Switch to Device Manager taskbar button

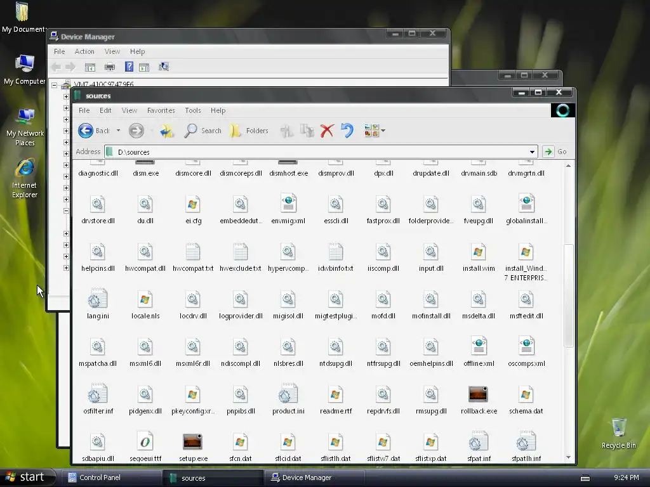pyautogui.click(x=314, y=477)
